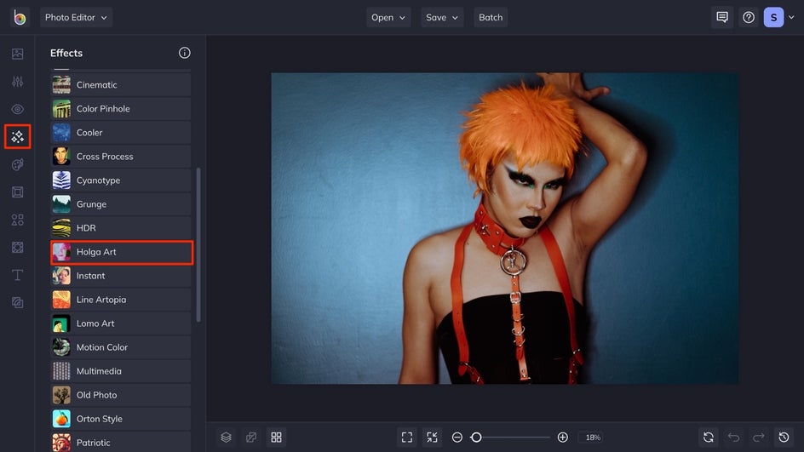Select the Cross Process effect
This screenshot has height=452, width=804.
(x=121, y=157)
